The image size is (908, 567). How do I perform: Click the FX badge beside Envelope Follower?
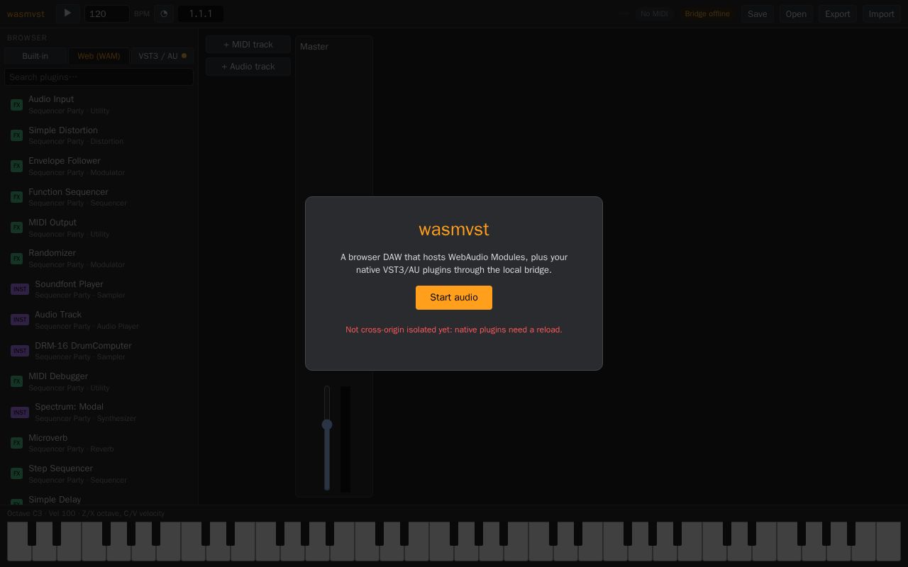(x=17, y=166)
